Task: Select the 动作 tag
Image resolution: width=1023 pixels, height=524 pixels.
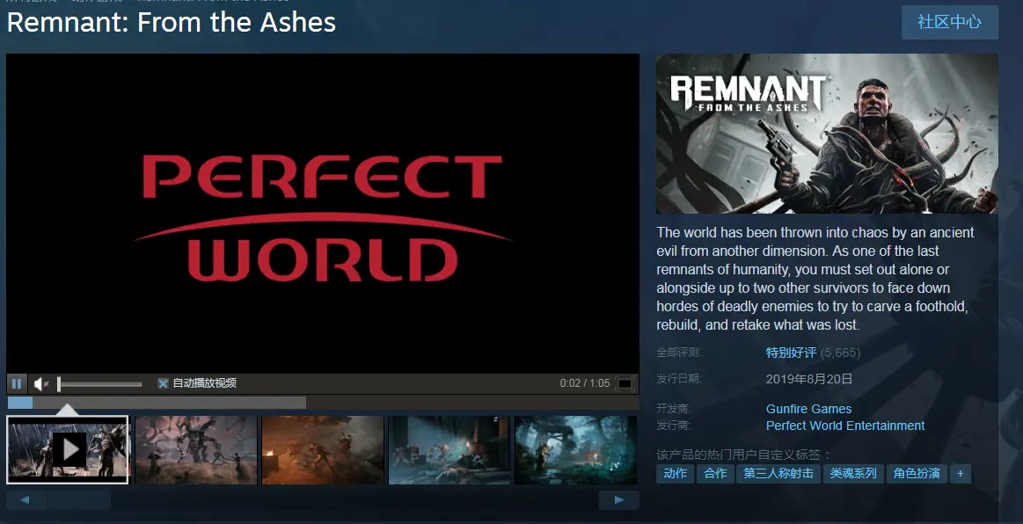Action: (x=675, y=473)
